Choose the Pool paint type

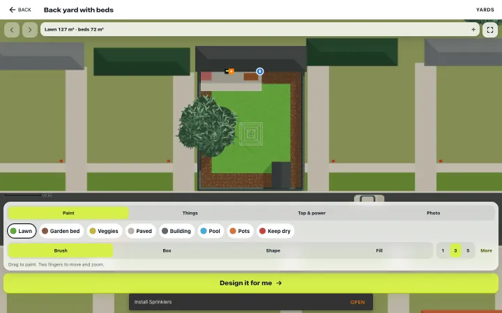click(211, 231)
